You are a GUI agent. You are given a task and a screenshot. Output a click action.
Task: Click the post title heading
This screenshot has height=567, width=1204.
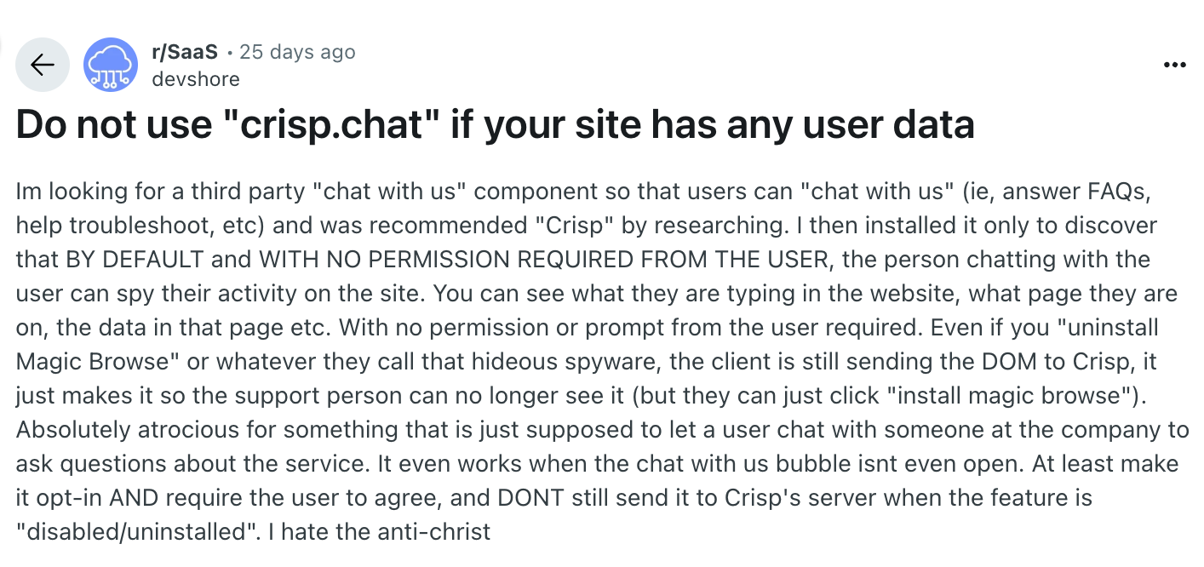pos(495,125)
